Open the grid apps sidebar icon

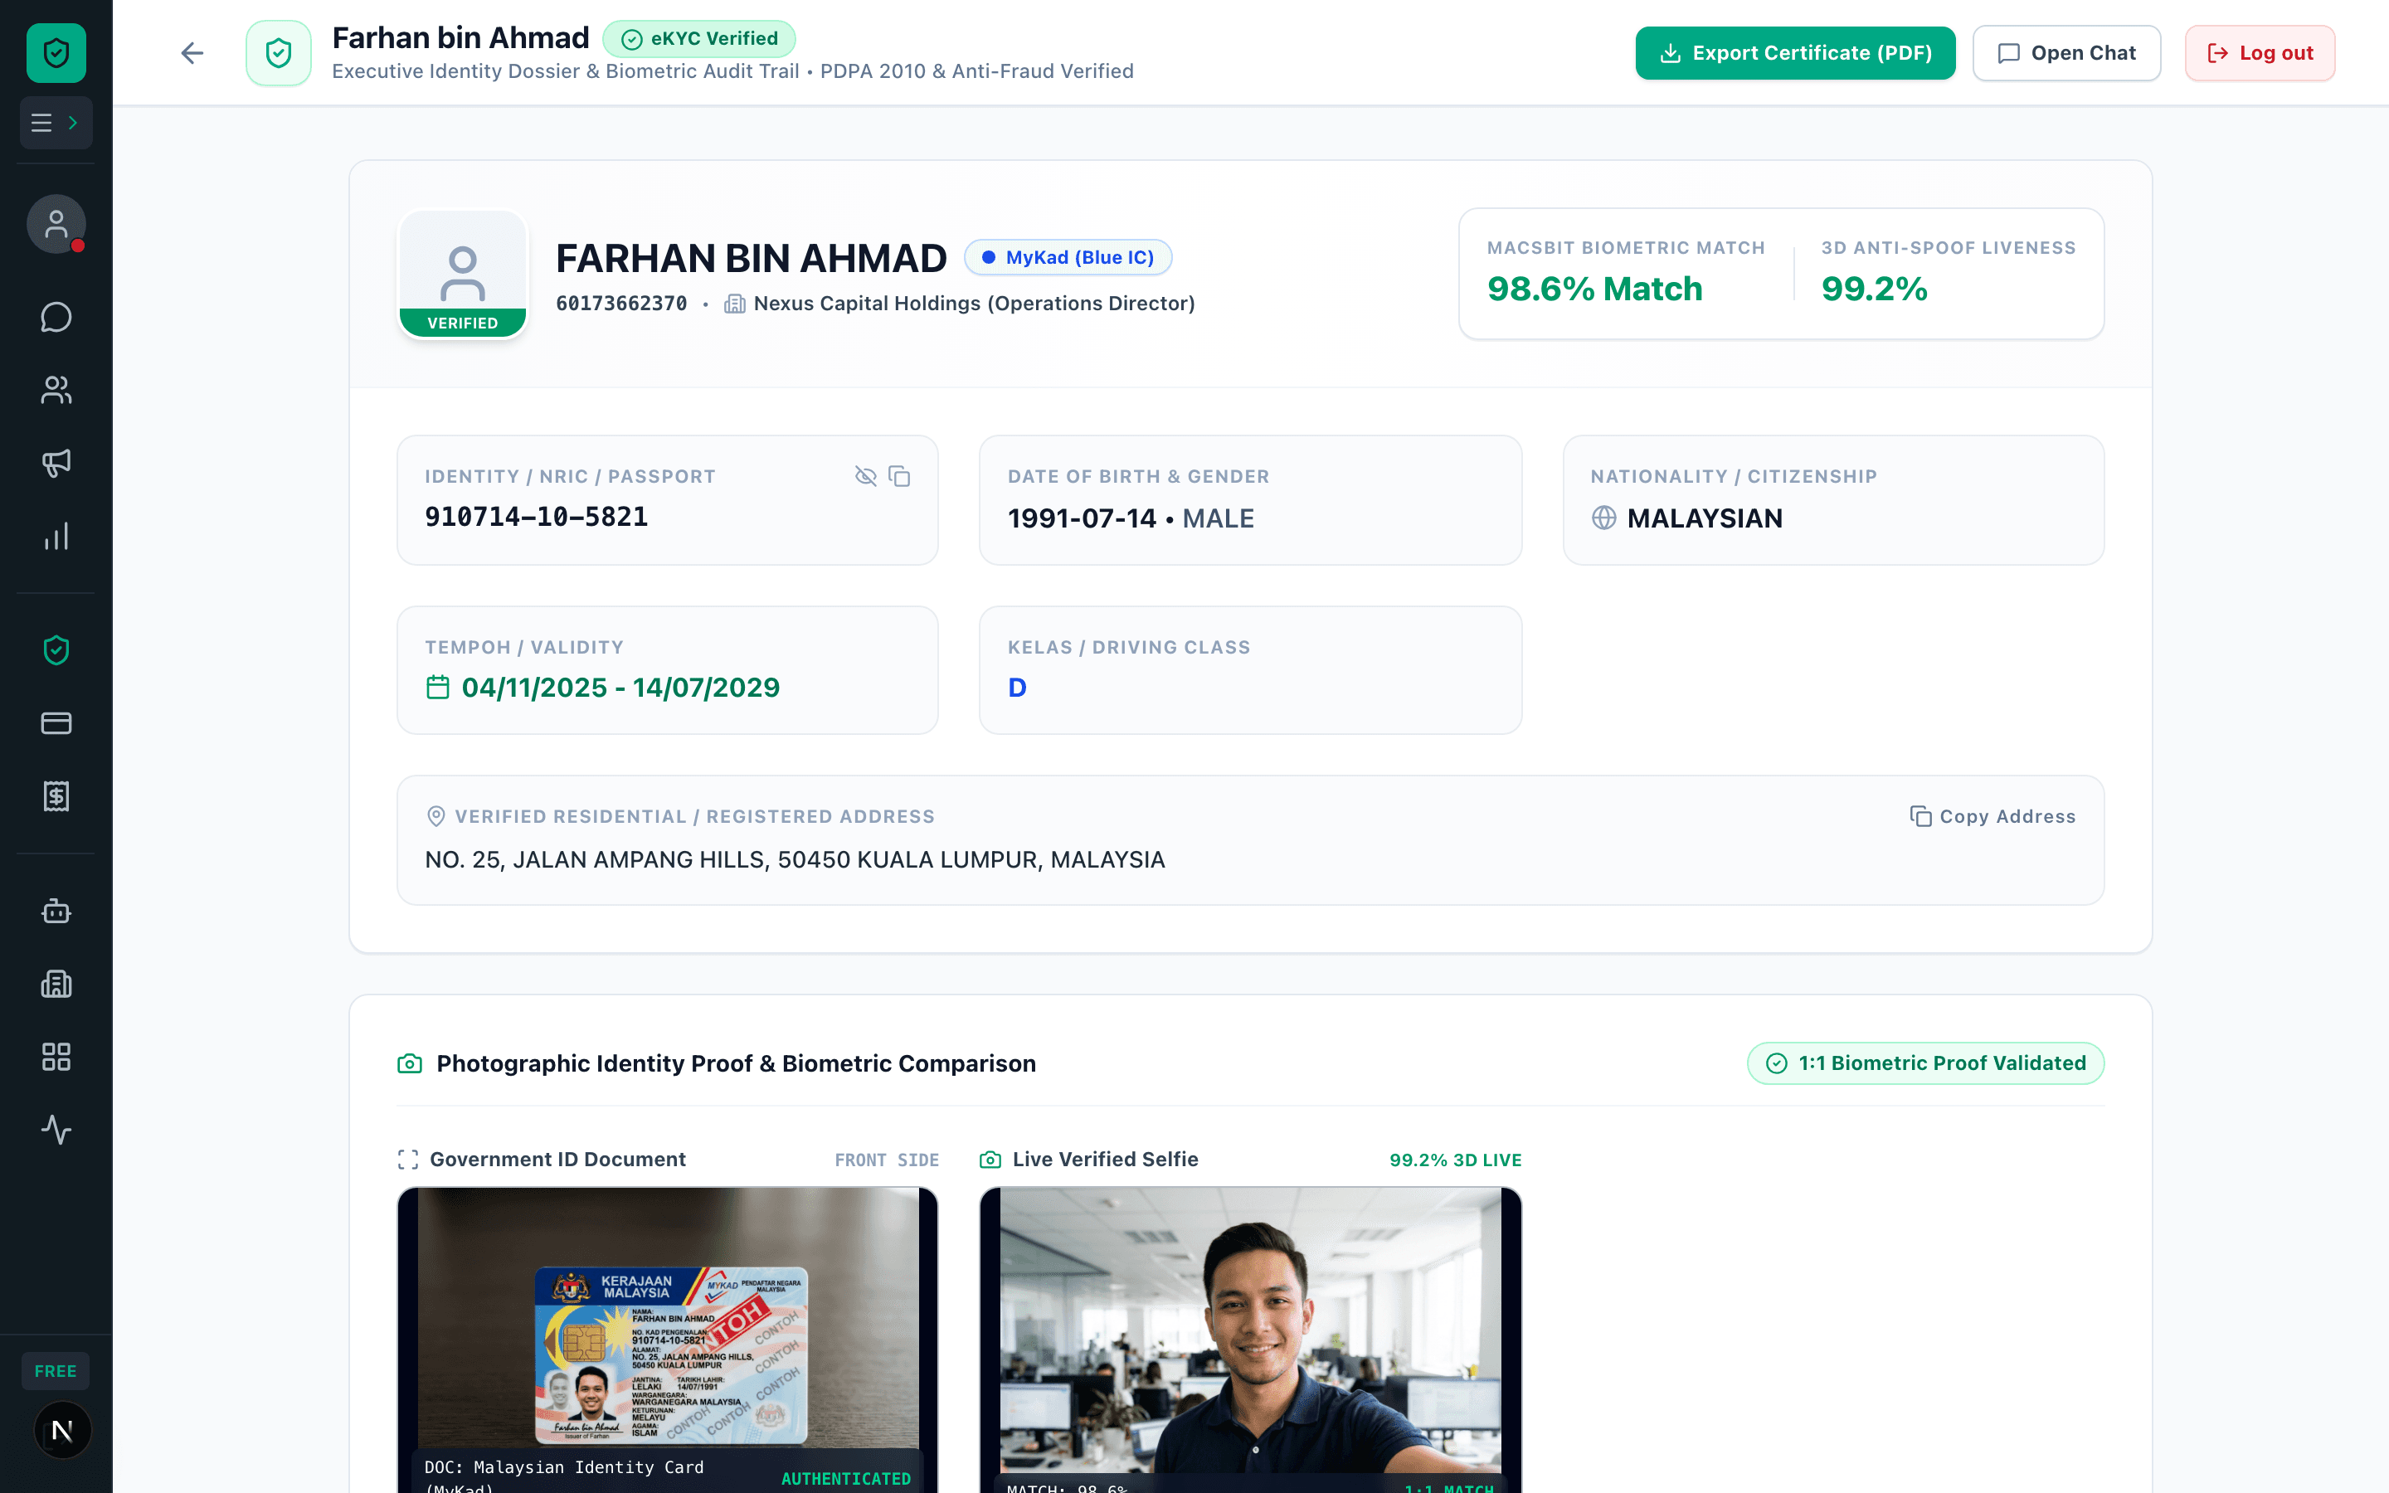[x=56, y=1057]
